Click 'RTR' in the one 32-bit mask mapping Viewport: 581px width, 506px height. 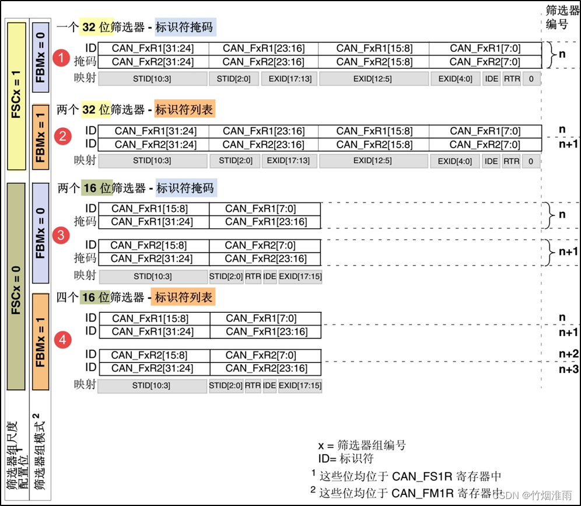[x=512, y=79]
